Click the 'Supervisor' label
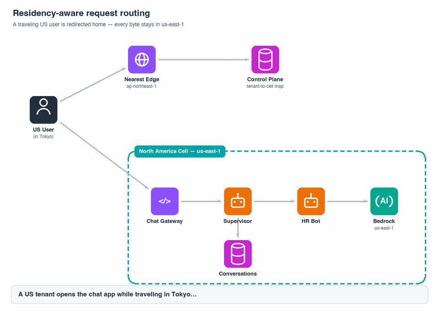 click(x=238, y=221)
